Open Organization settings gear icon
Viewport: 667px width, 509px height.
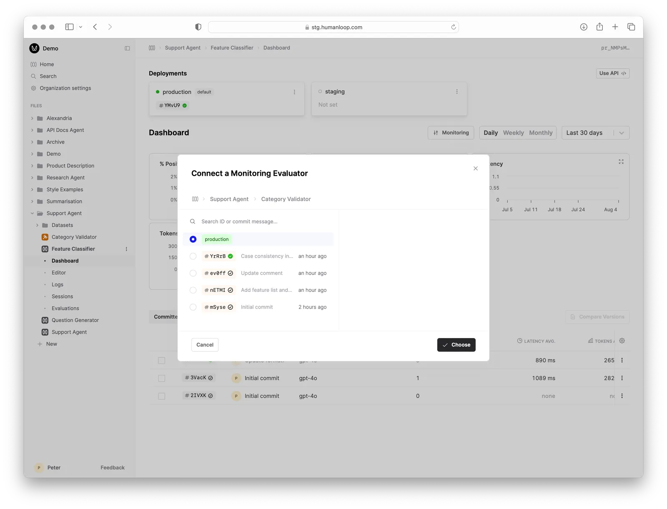[x=33, y=88]
